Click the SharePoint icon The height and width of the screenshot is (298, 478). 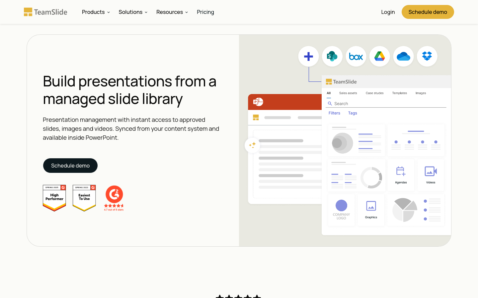coord(332,56)
